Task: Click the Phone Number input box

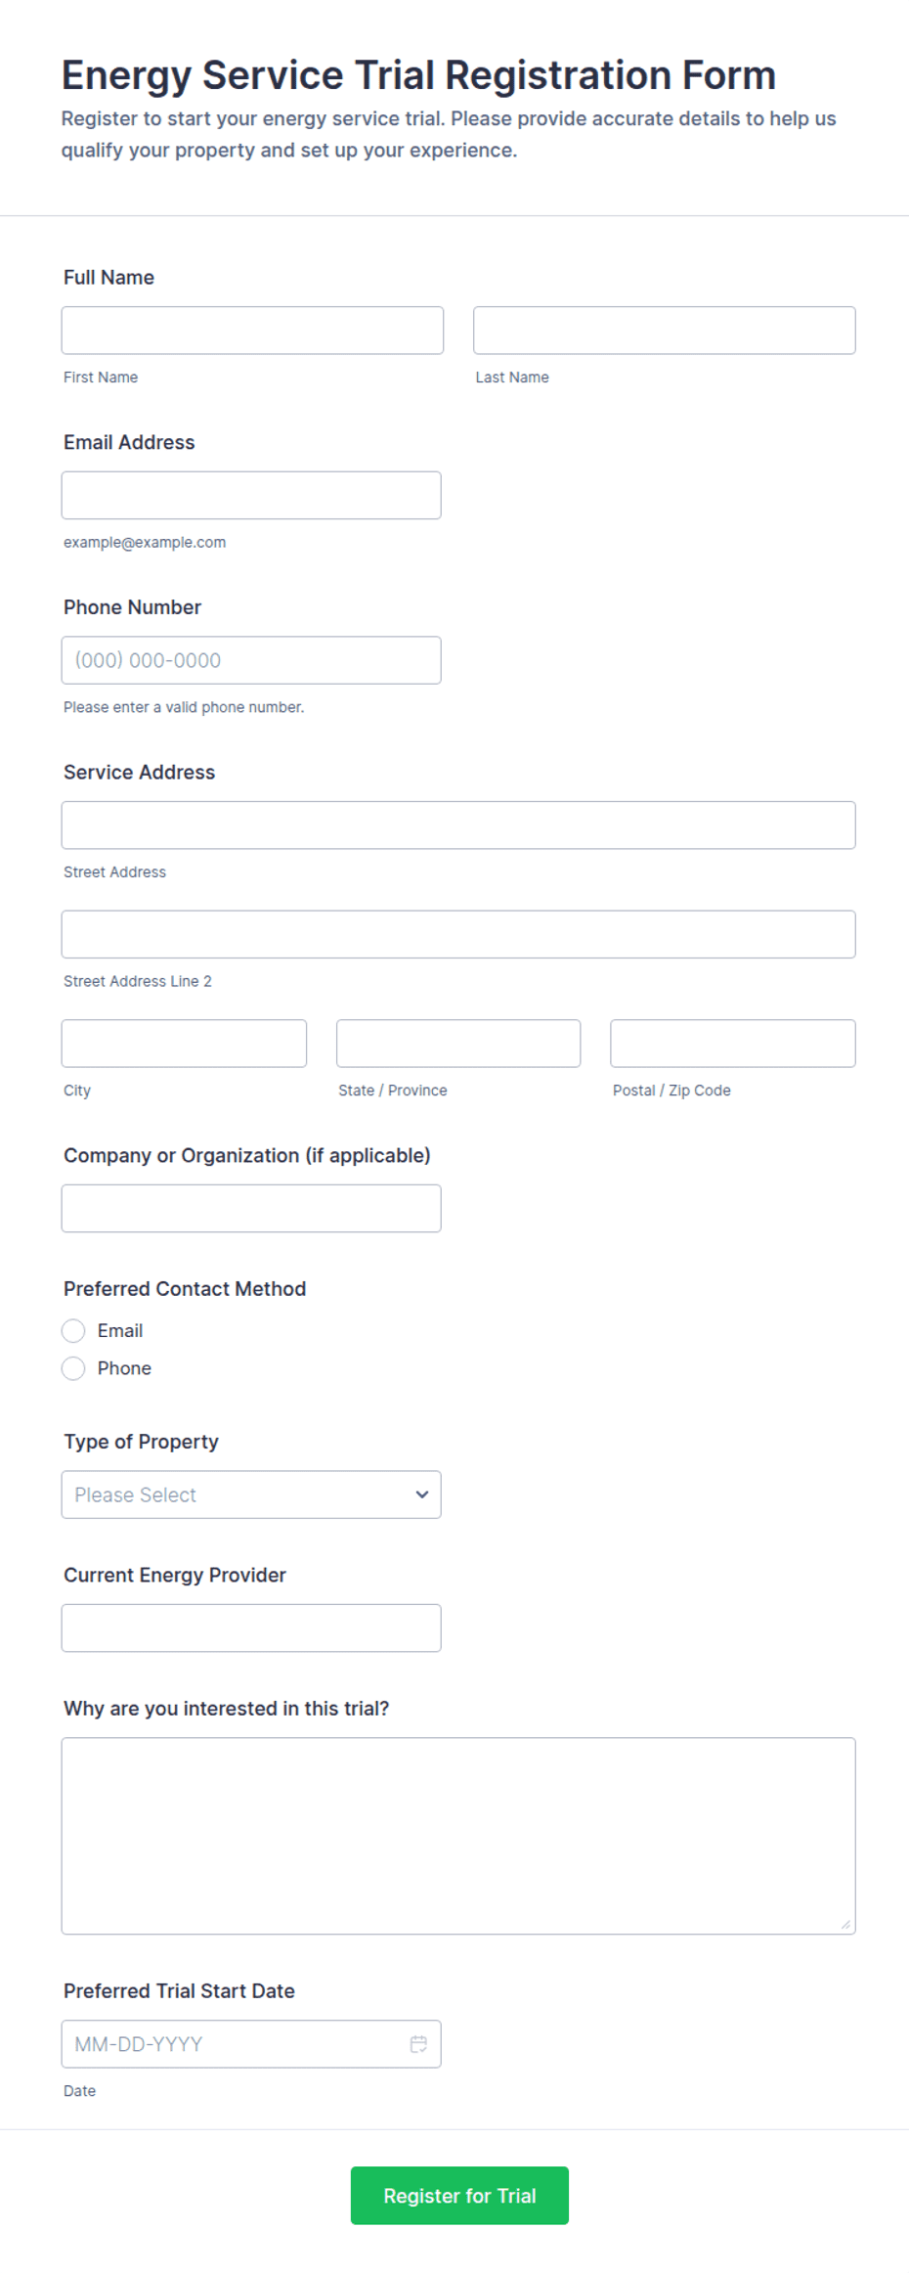Action: point(251,660)
